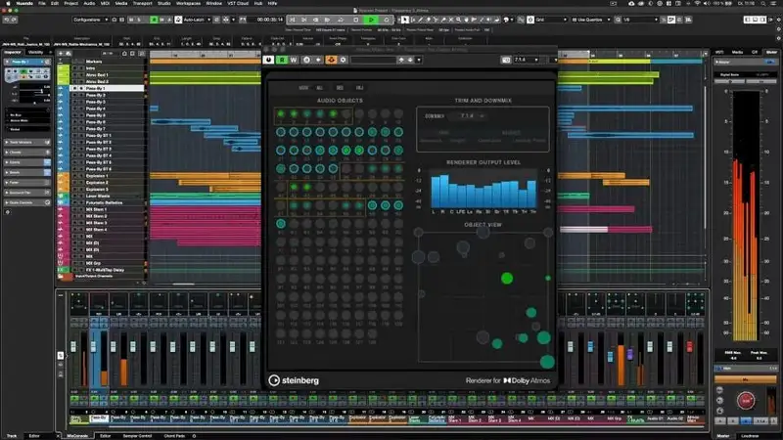The image size is (783, 440).
Task: Click the Undo arrow in toolbar
Action: click(x=7, y=20)
